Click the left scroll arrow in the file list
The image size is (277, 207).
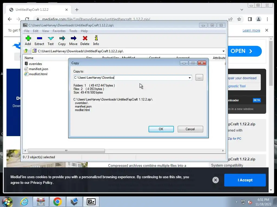25,151
